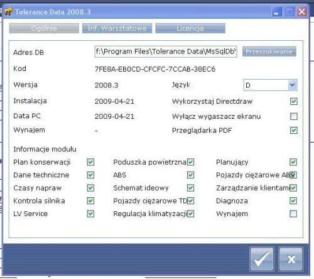
Task: Open the Licencja tab
Action: [x=190, y=28]
